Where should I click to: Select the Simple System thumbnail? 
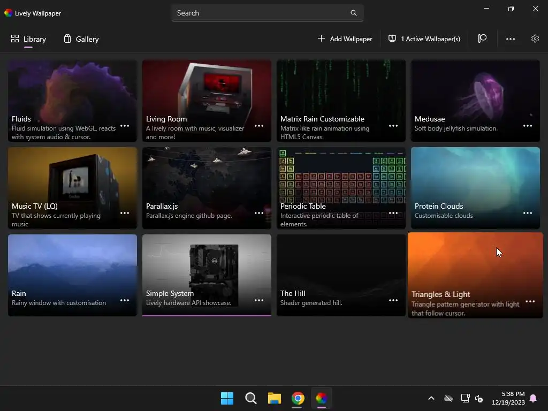coord(207,275)
